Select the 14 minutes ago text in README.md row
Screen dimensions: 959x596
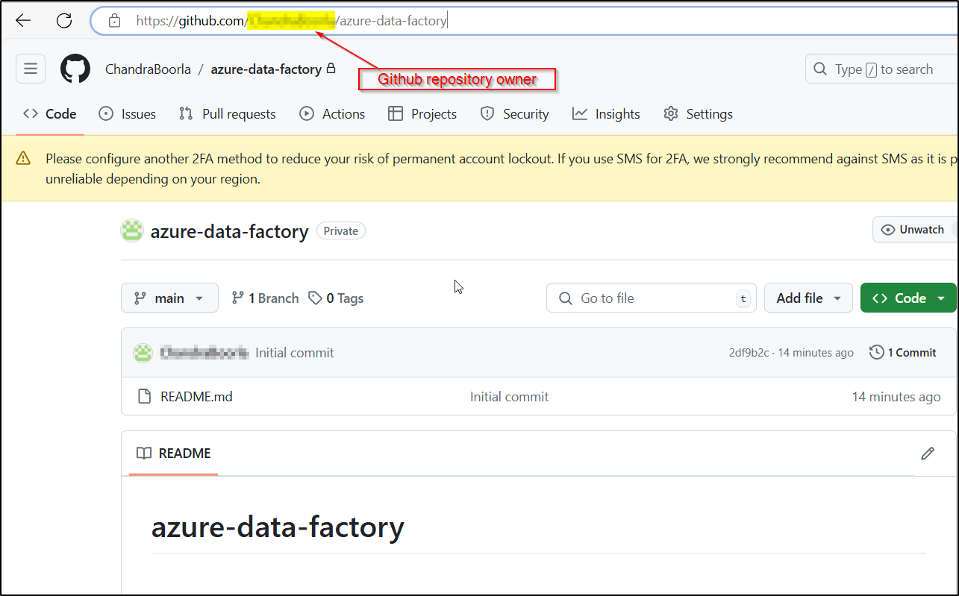[x=896, y=397]
